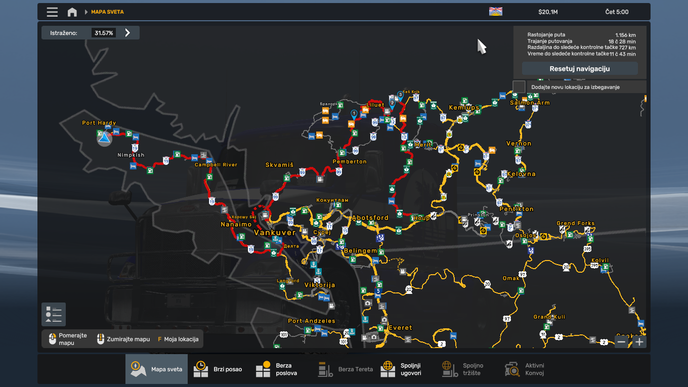Click the 31.57% explored value
Screen dimensions: 688x387
103,33
